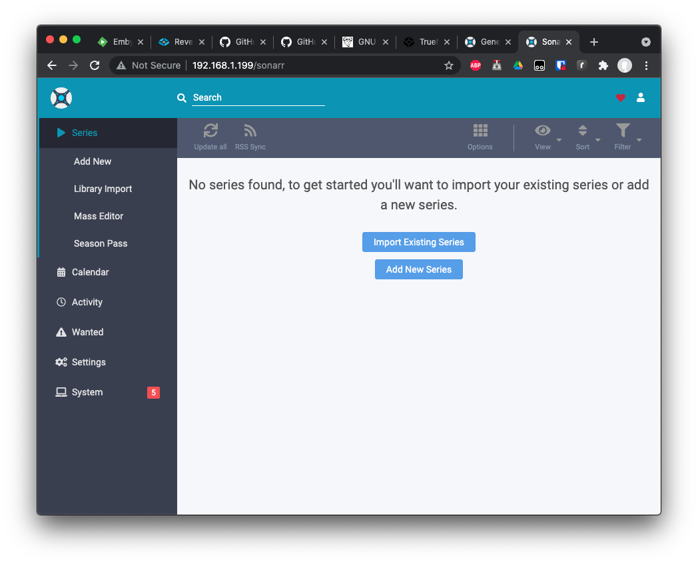The image size is (698, 564).
Task: Go to Calendar page
Action: coord(108,272)
